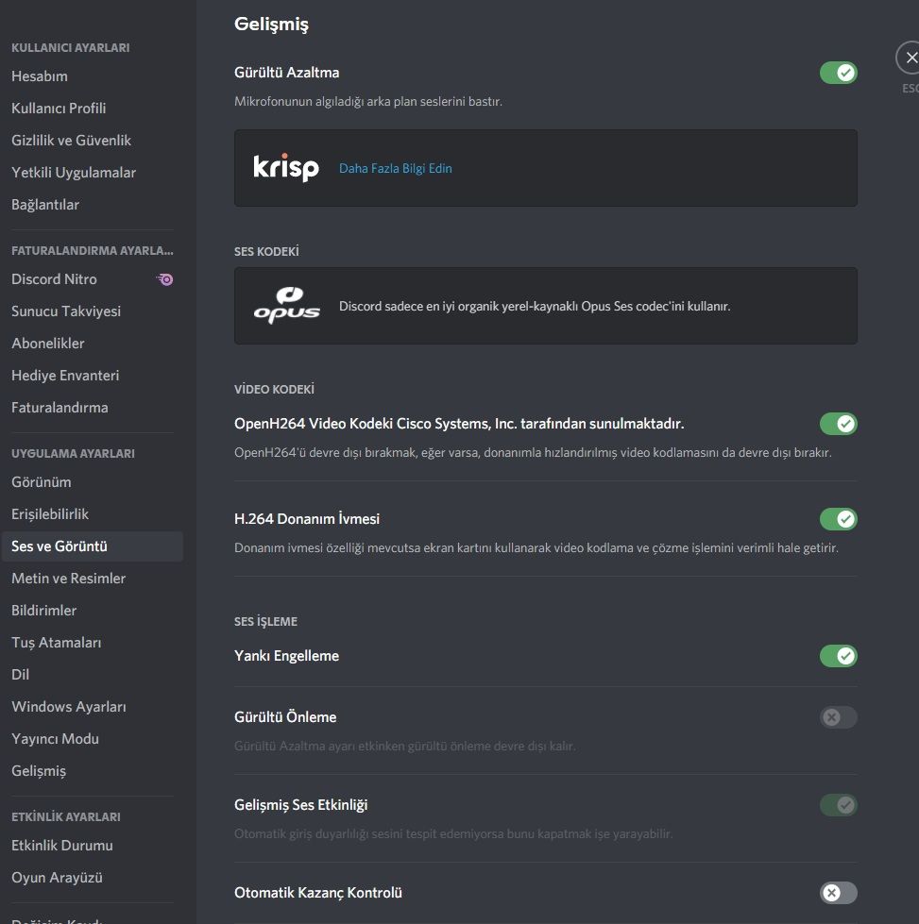Open Tuş Atamaları settings
This screenshot has width=919, height=924.
(x=57, y=643)
